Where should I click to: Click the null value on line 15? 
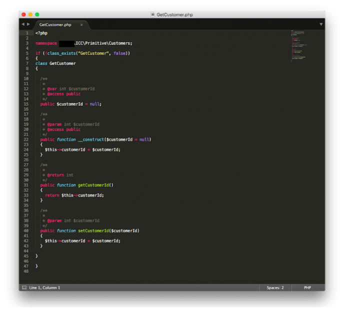[x=94, y=104]
